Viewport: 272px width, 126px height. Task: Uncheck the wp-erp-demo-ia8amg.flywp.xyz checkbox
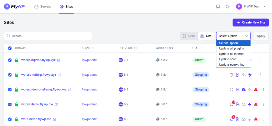(10, 90)
